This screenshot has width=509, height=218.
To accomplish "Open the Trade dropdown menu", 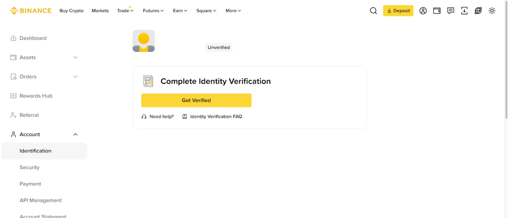I will 125,11.
